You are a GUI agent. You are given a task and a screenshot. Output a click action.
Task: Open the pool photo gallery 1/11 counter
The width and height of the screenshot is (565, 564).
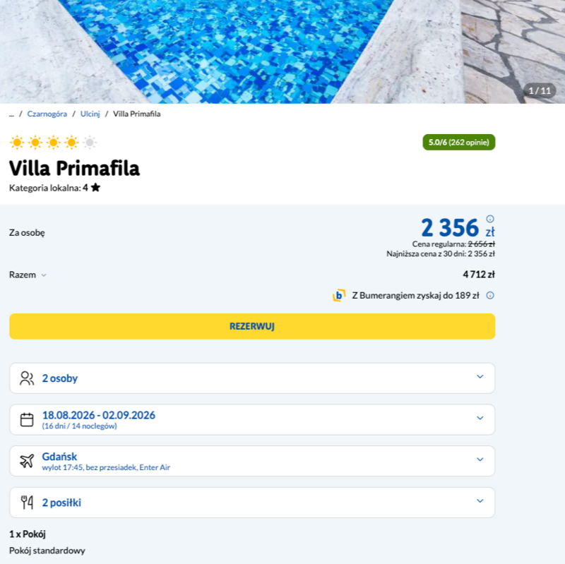[540, 91]
